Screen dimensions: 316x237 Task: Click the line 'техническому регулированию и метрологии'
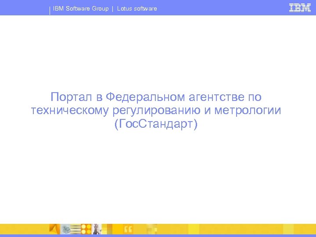point(156,111)
